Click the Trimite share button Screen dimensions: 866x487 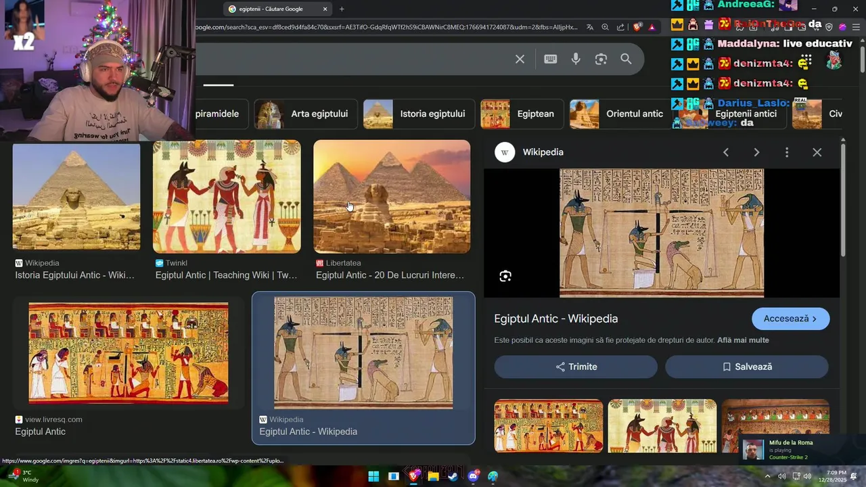point(576,367)
